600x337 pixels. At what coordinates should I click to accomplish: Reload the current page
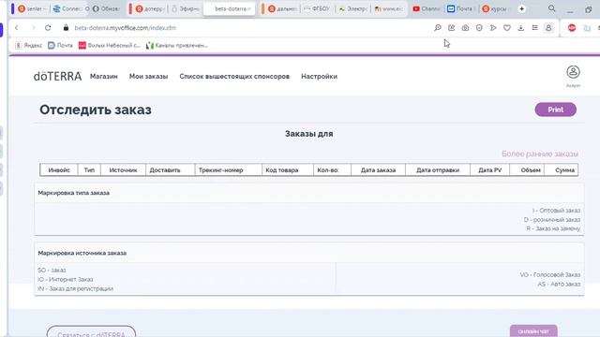[48, 28]
